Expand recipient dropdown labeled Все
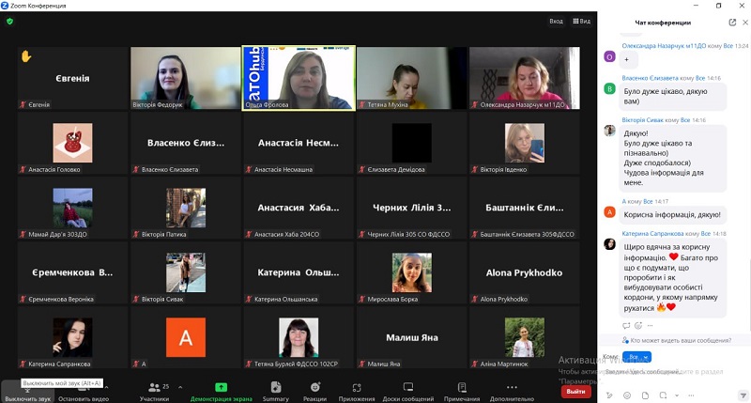Screen dimensions: 751x403 [x=636, y=357]
